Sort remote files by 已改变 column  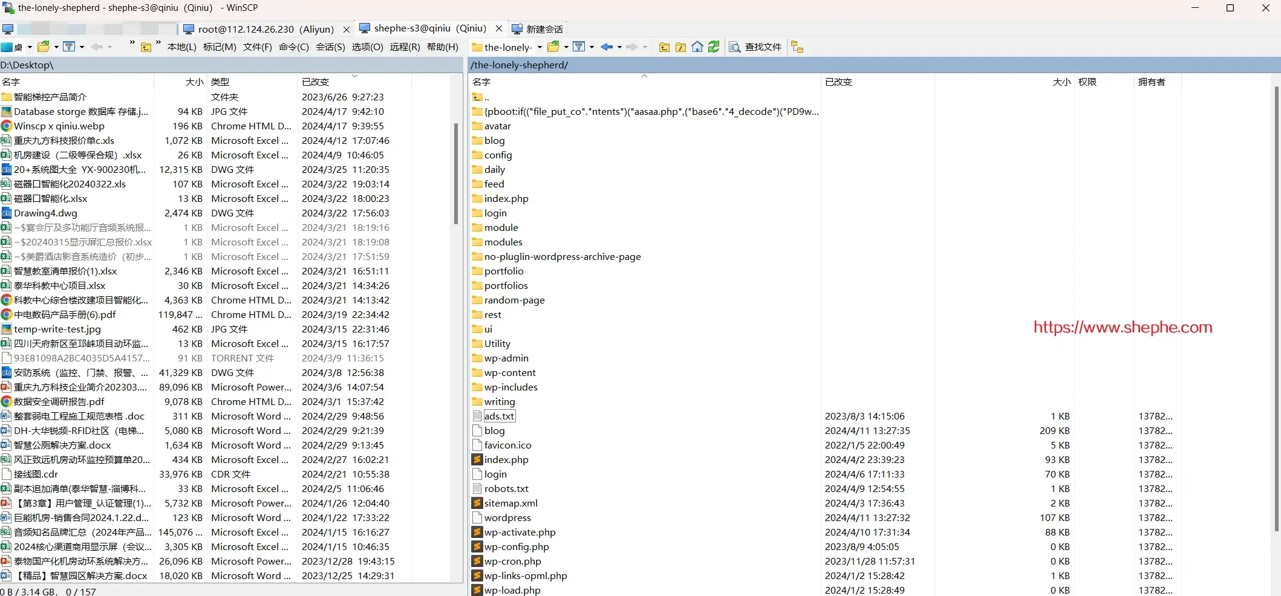838,82
